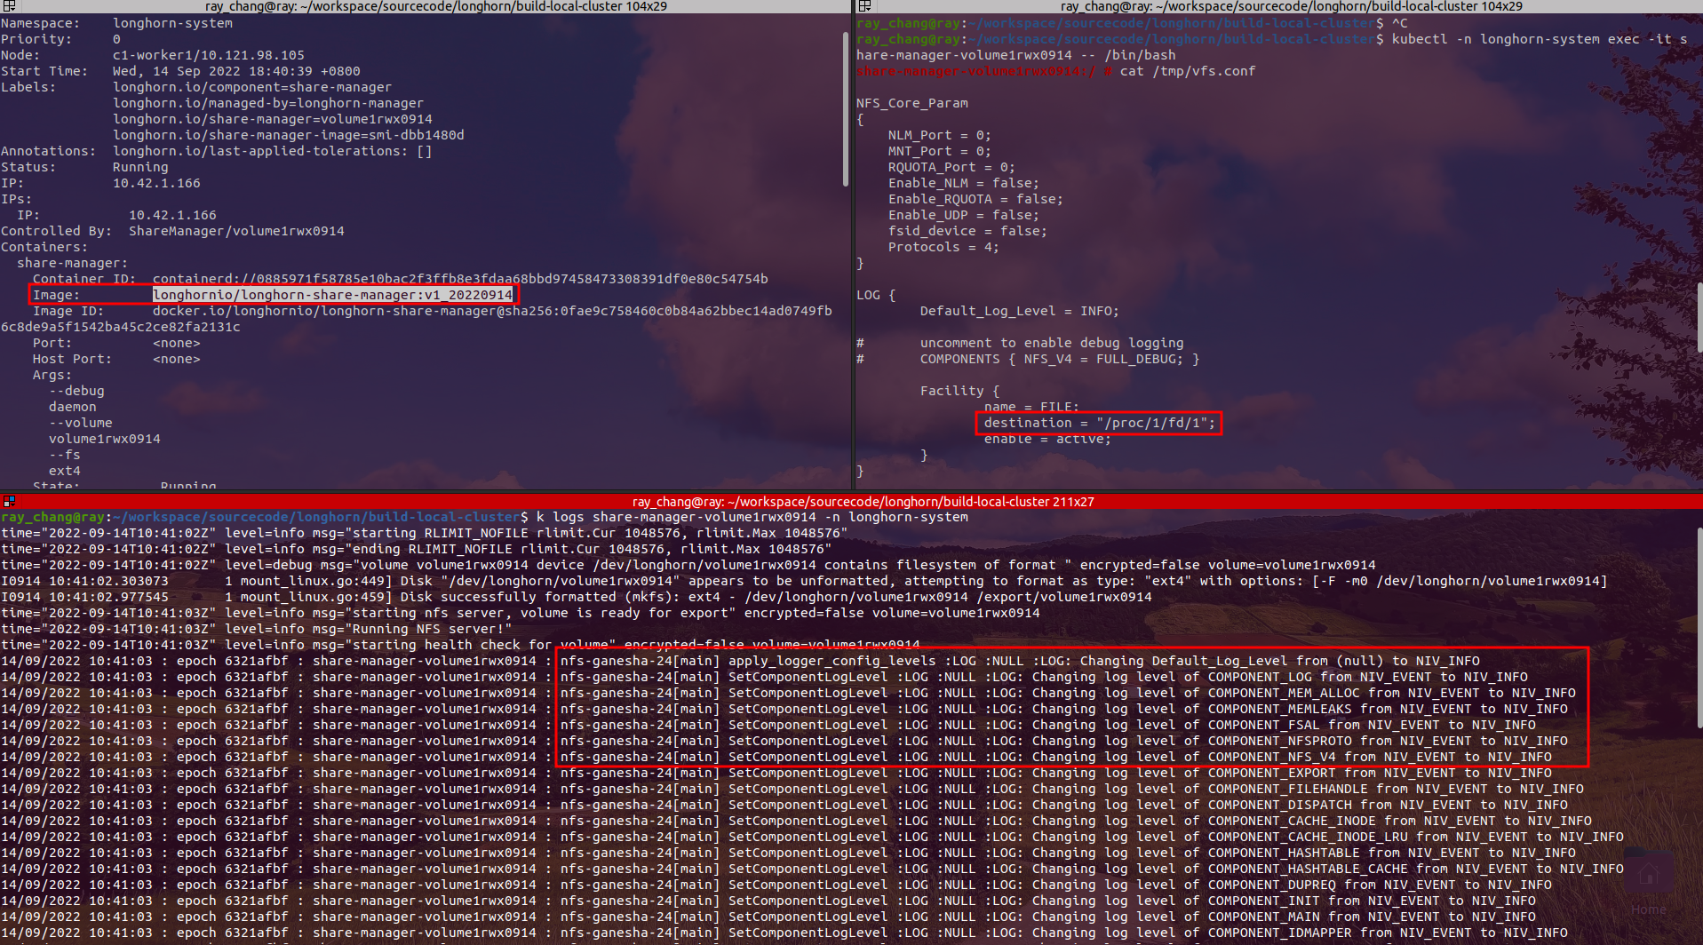Click 'COMPONENT_FSAL' in the logs
This screenshot has width=1703, height=945.
coord(1263,725)
